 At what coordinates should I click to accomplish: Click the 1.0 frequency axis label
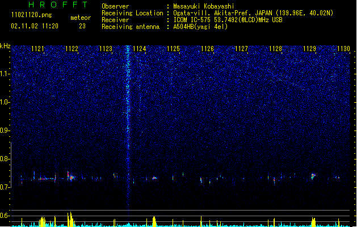pos(5,102)
